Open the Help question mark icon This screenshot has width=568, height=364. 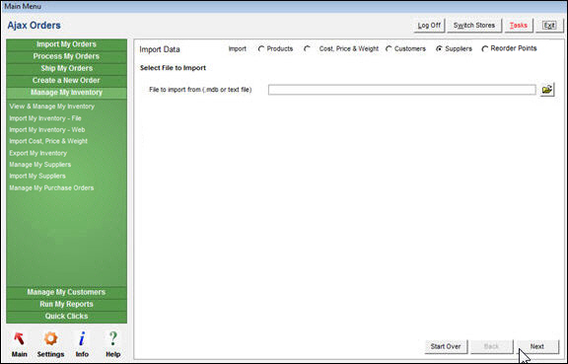tap(113, 344)
